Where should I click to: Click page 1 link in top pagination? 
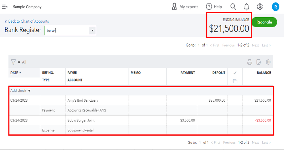click(199, 45)
